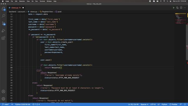Run the Python file with play icon
Image resolution: width=188 pixels, height=106 pixels.
[x=174, y=8]
